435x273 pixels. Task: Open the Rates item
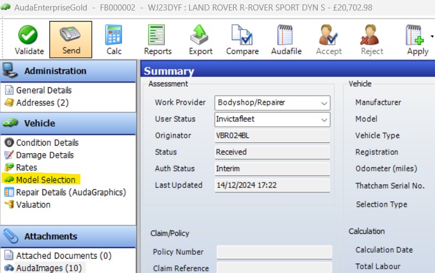click(27, 168)
